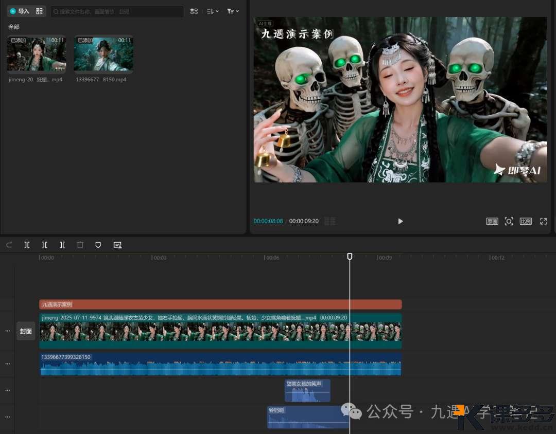
Task: Open the QR scan import icon
Action: point(39,11)
